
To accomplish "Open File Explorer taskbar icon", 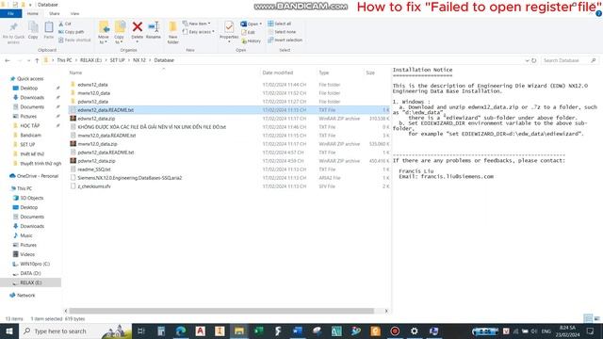I will tap(238, 331).
